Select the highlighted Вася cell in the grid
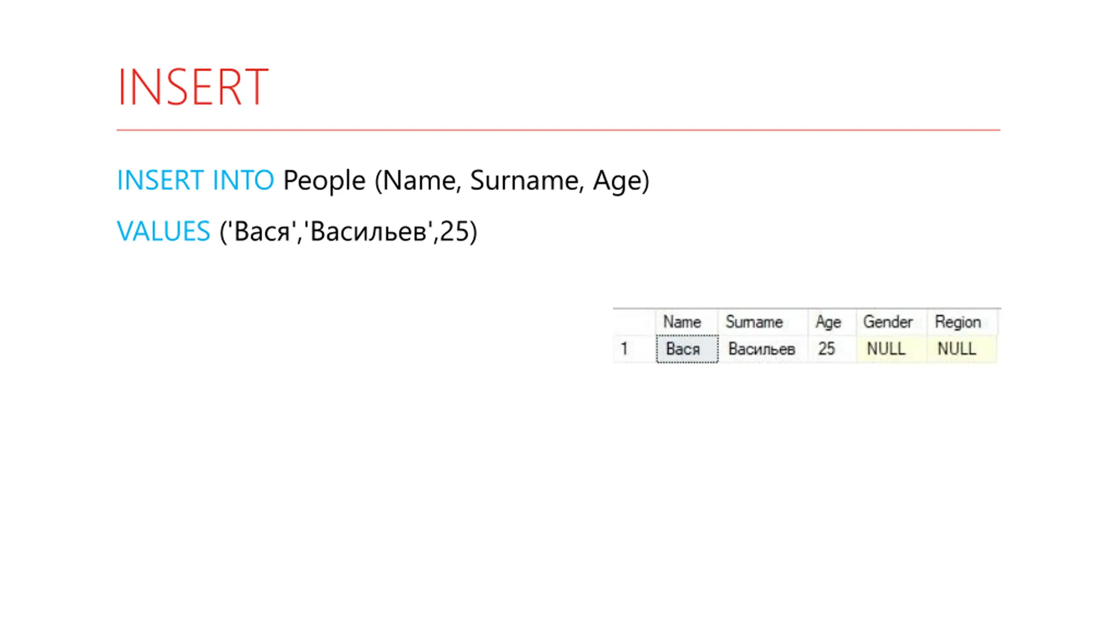1117x628 pixels. pos(687,348)
